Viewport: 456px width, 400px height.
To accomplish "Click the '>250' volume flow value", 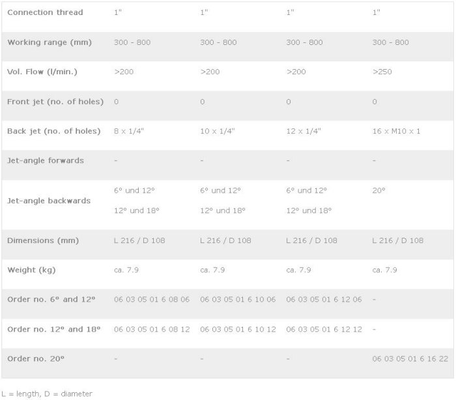I will click(382, 72).
